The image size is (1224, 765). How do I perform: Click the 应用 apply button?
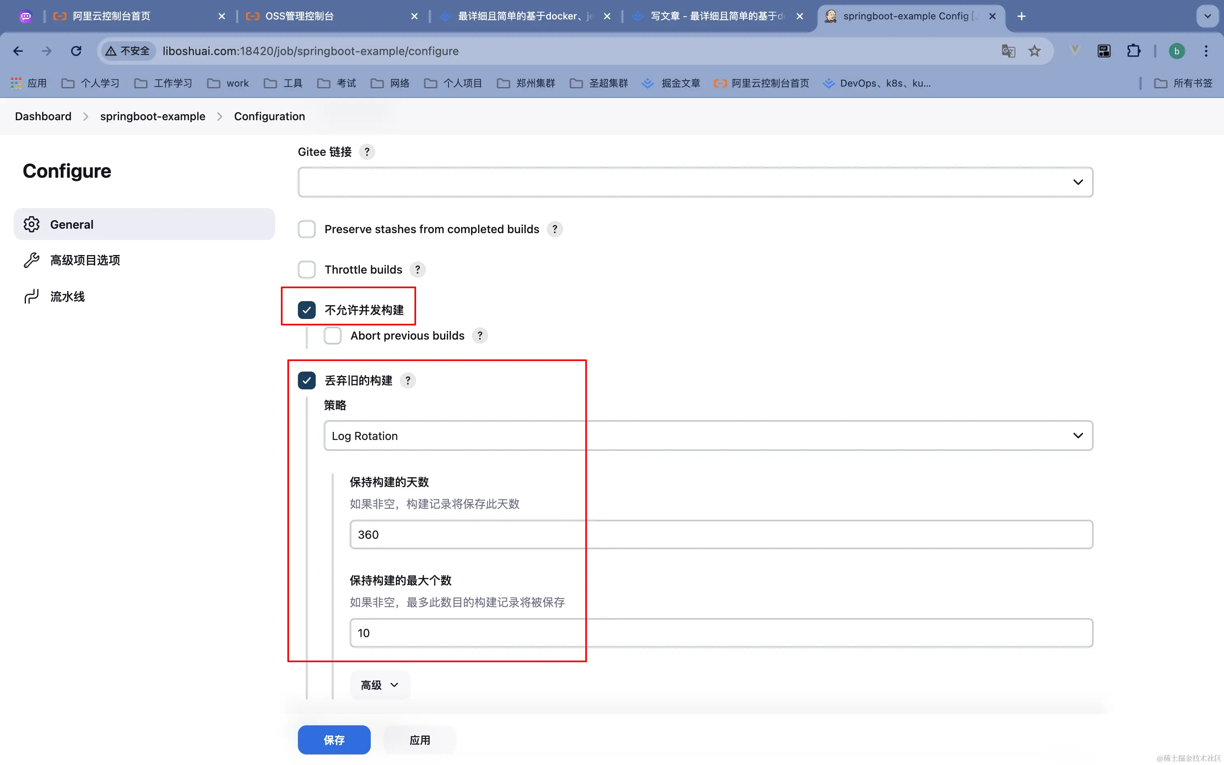[x=419, y=740]
